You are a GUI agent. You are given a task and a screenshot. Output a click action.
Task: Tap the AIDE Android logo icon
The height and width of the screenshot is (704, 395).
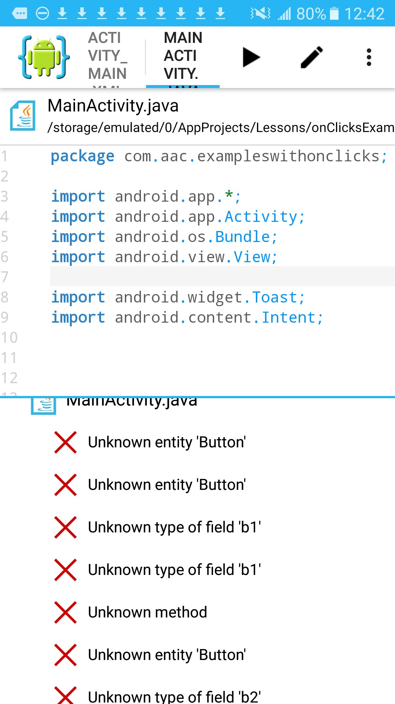[44, 57]
